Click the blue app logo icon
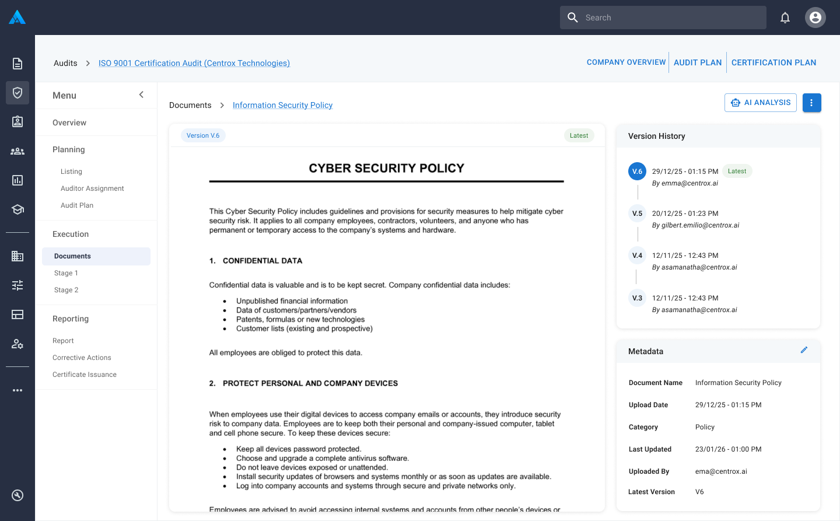The width and height of the screenshot is (840, 521). click(x=17, y=18)
